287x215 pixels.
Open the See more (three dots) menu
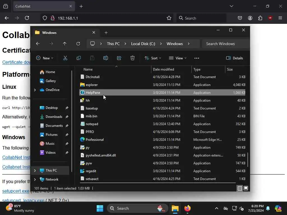[x=196, y=58]
